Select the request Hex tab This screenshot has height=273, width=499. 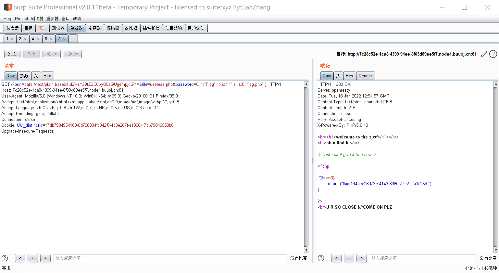[x=47, y=76]
